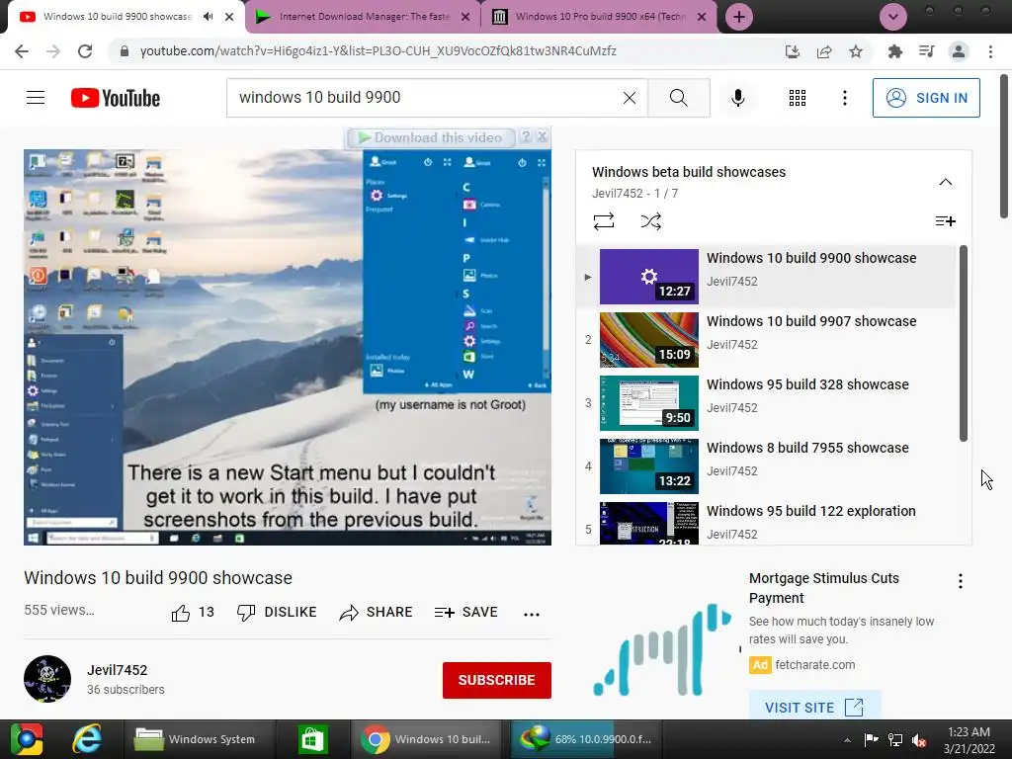This screenshot has width=1012, height=759.
Task: Save playlist to library
Action: point(946,221)
